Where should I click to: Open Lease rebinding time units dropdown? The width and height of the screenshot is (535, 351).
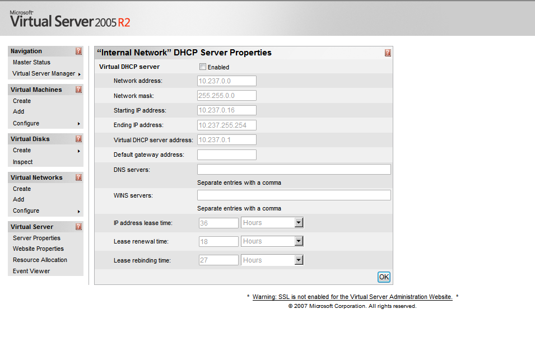299,260
